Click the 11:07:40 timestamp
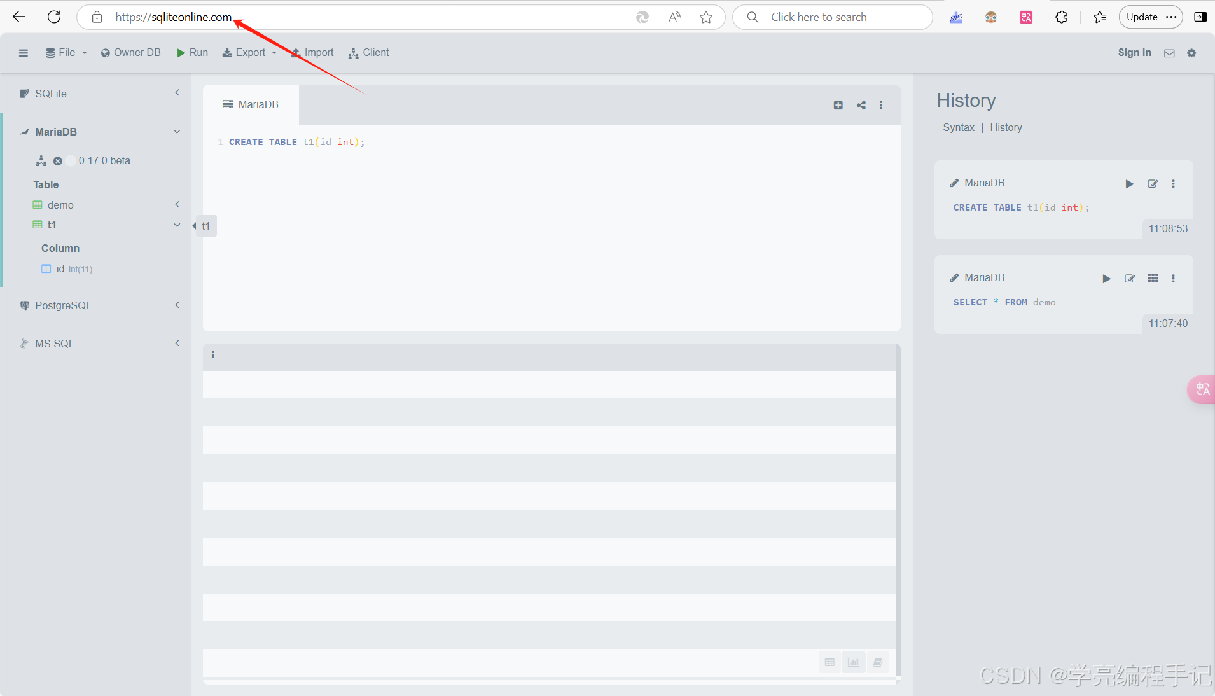 pos(1168,324)
